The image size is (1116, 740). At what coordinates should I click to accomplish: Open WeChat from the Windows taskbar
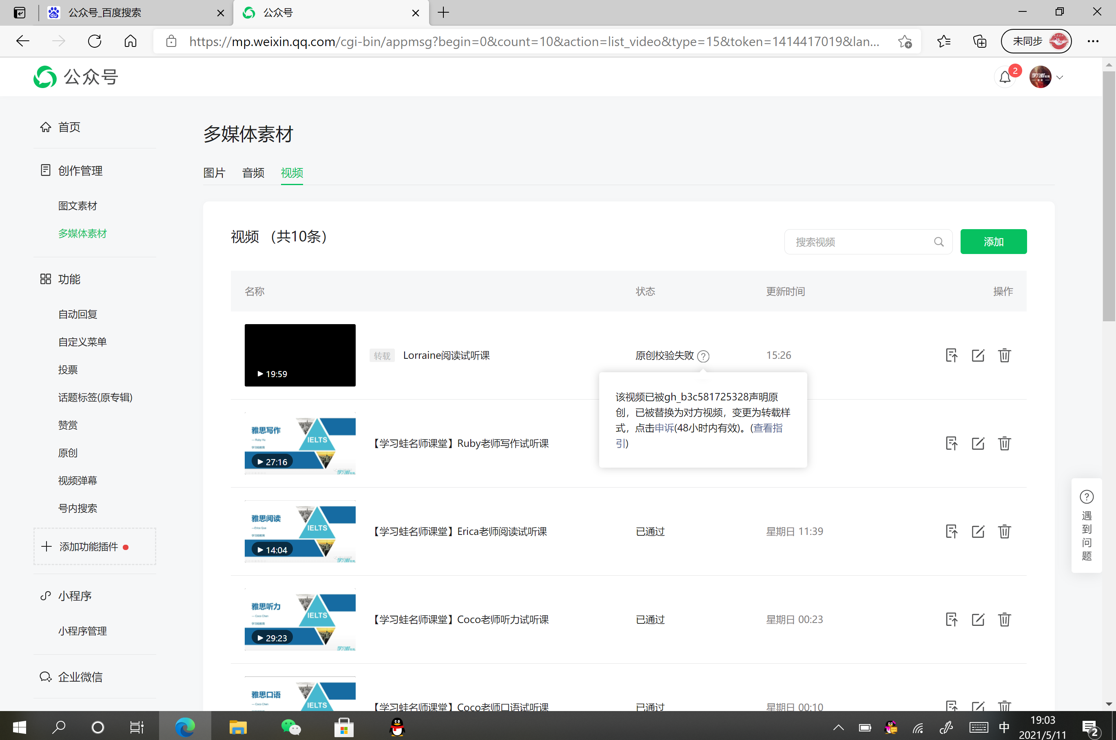291,727
